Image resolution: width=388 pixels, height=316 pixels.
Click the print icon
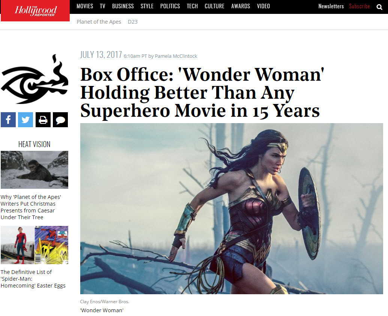click(x=43, y=120)
